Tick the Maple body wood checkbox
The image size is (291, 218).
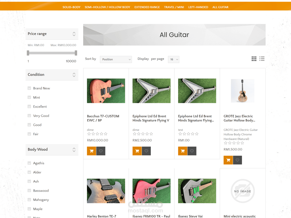(29, 209)
